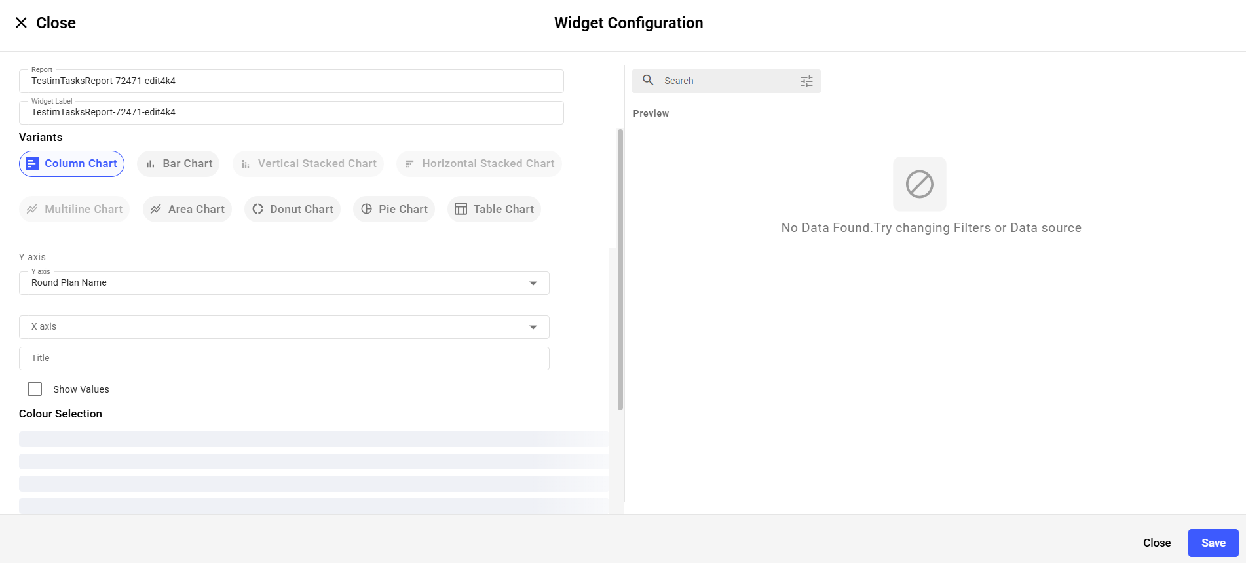Click the bottom Close button
The height and width of the screenshot is (563, 1246).
point(1156,543)
